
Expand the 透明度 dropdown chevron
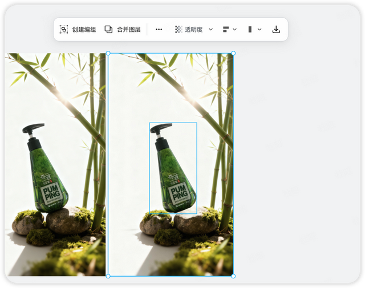pyautogui.click(x=210, y=30)
